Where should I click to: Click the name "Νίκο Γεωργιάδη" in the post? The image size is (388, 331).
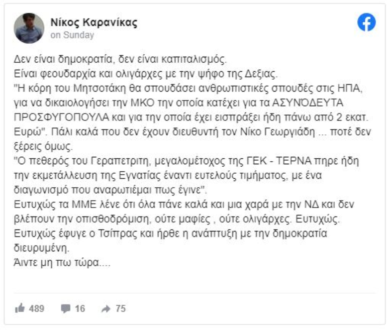(x=278, y=132)
